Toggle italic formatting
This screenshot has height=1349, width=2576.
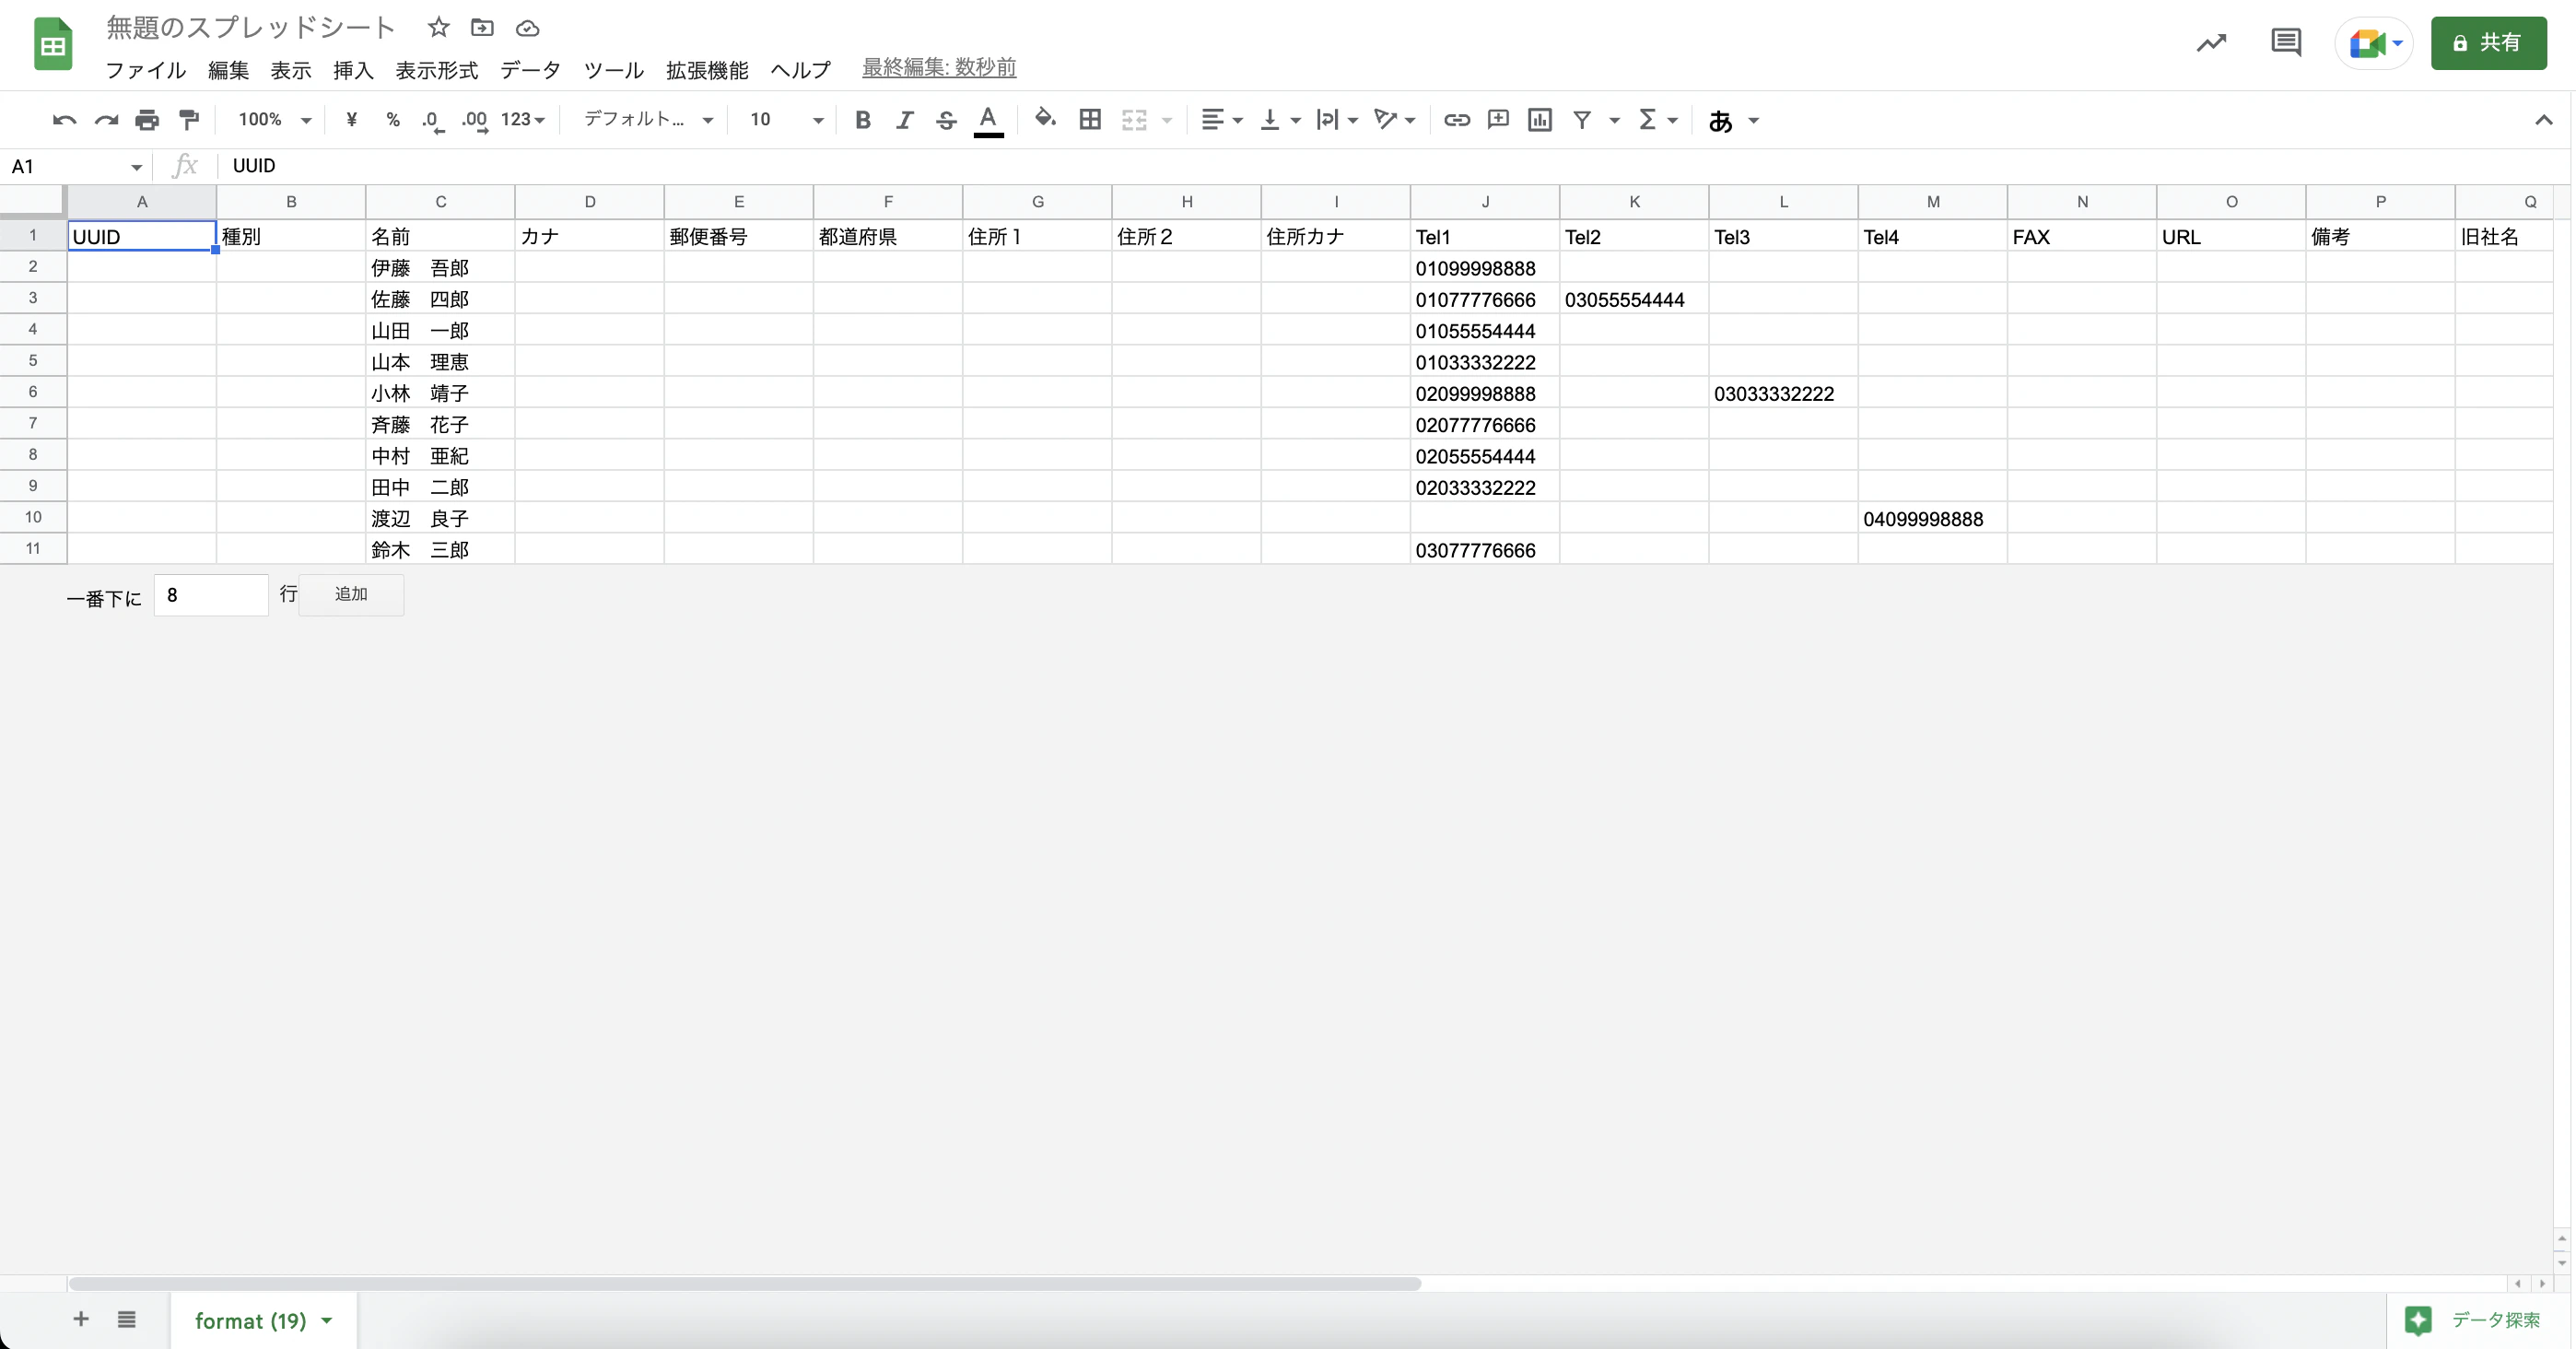click(x=904, y=120)
